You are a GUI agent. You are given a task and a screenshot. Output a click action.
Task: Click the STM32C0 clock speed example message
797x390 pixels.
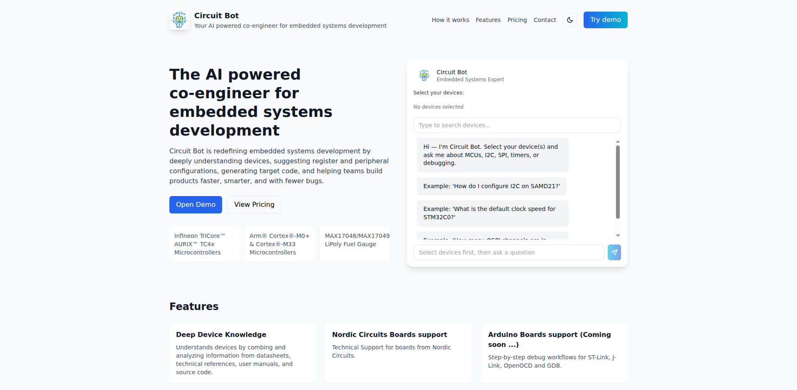pos(493,213)
